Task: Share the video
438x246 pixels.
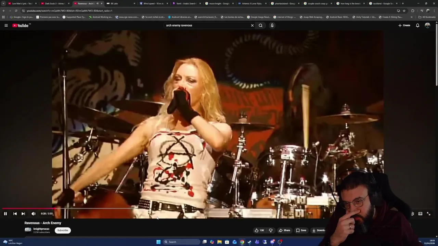Action: coord(284,230)
